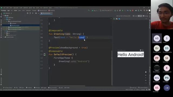Select the MainActivity.kt editor tab
This screenshot has width=173, height=97.
[46, 13]
